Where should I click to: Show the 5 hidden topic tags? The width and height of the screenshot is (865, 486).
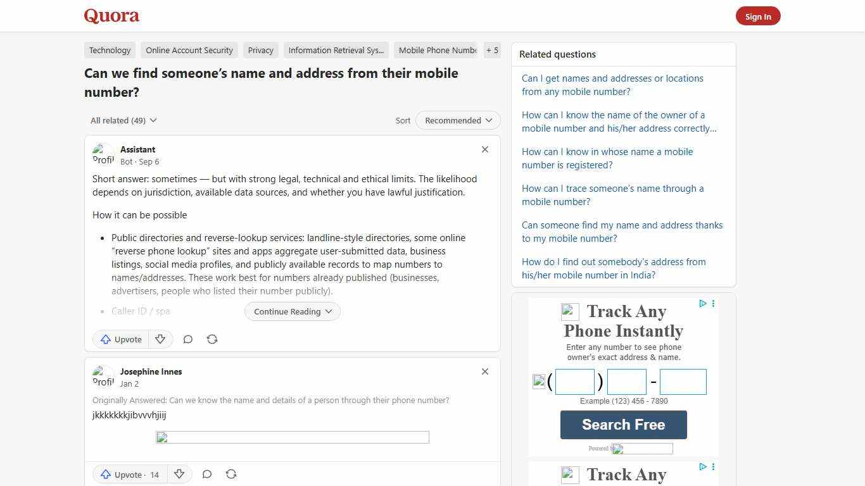492,50
